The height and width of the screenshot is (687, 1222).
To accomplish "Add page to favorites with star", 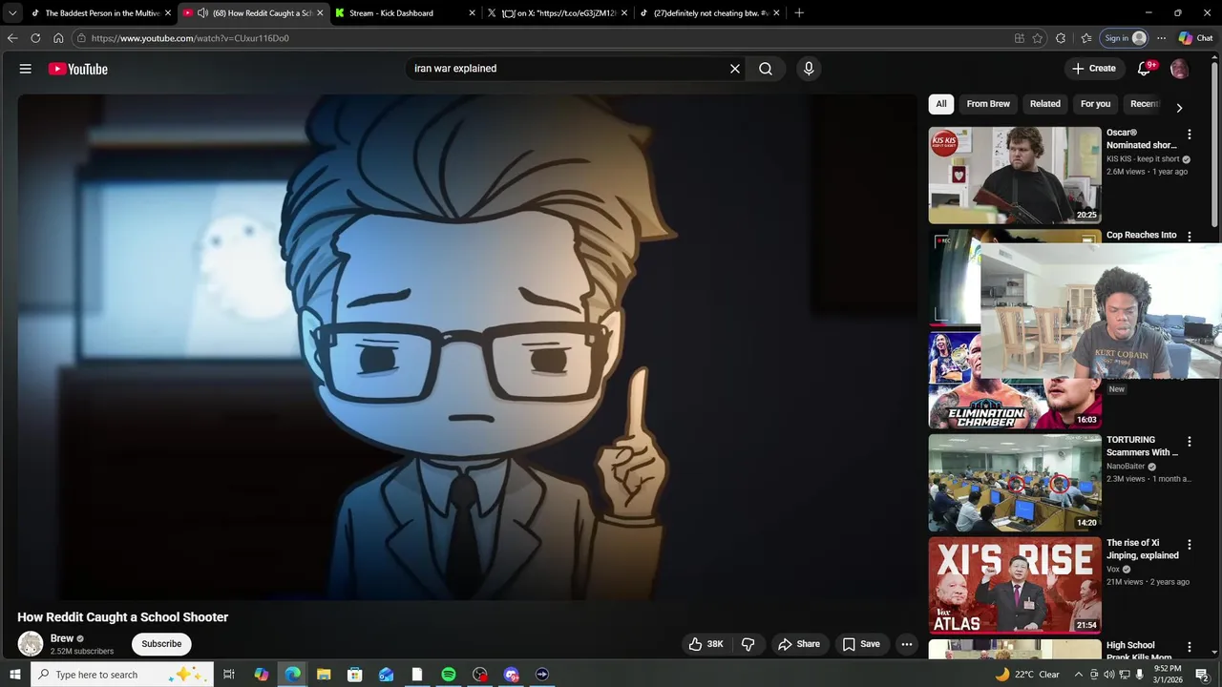I will pyautogui.click(x=1038, y=38).
